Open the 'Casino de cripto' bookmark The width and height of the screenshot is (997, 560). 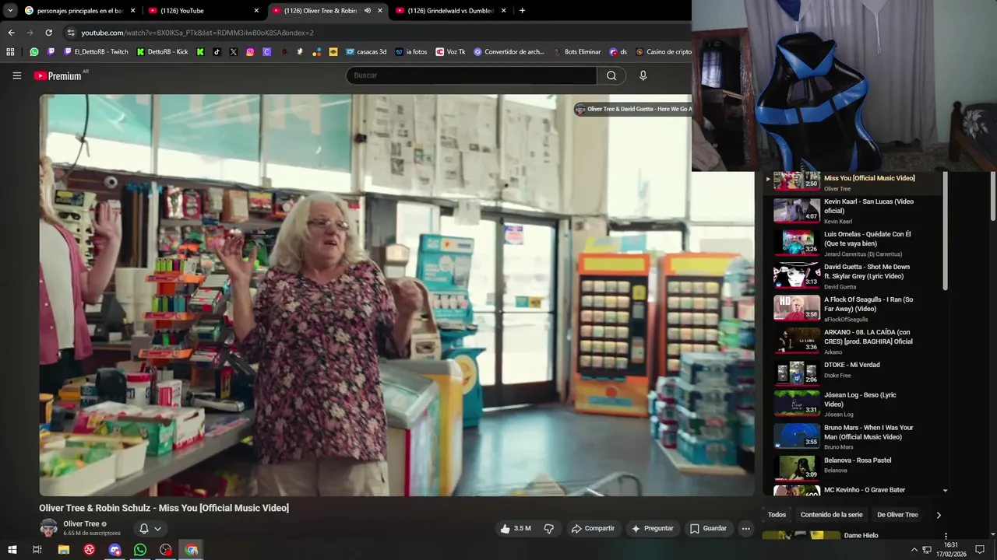[x=663, y=52]
